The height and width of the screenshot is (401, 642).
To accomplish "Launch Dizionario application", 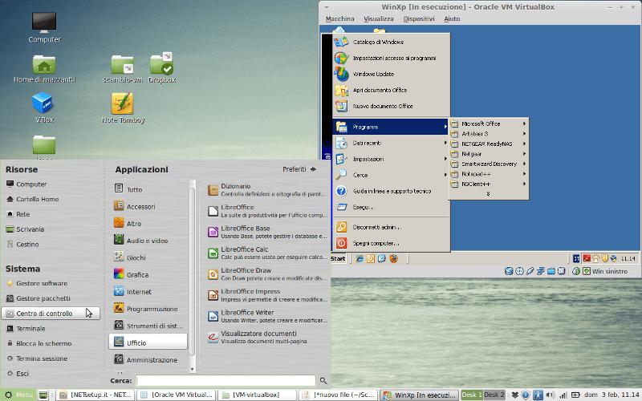I will point(267,190).
